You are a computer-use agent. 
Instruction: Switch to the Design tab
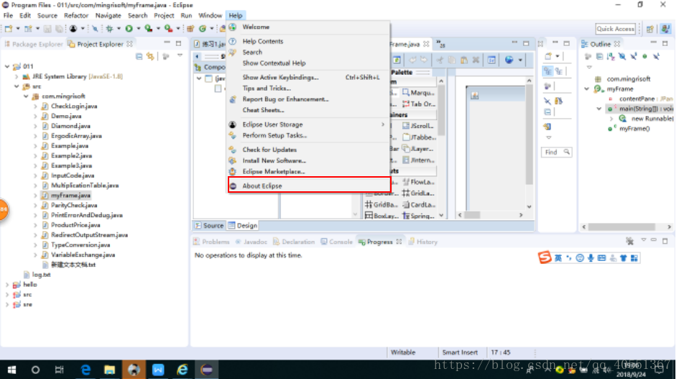click(x=243, y=226)
